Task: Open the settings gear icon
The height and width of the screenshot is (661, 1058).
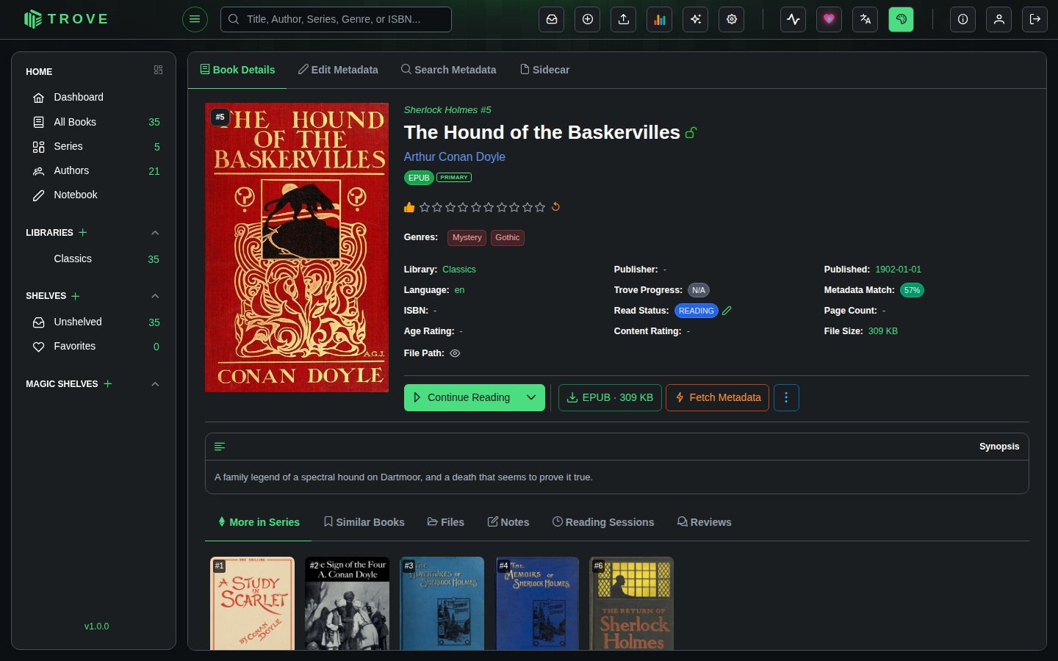Action: [732, 19]
